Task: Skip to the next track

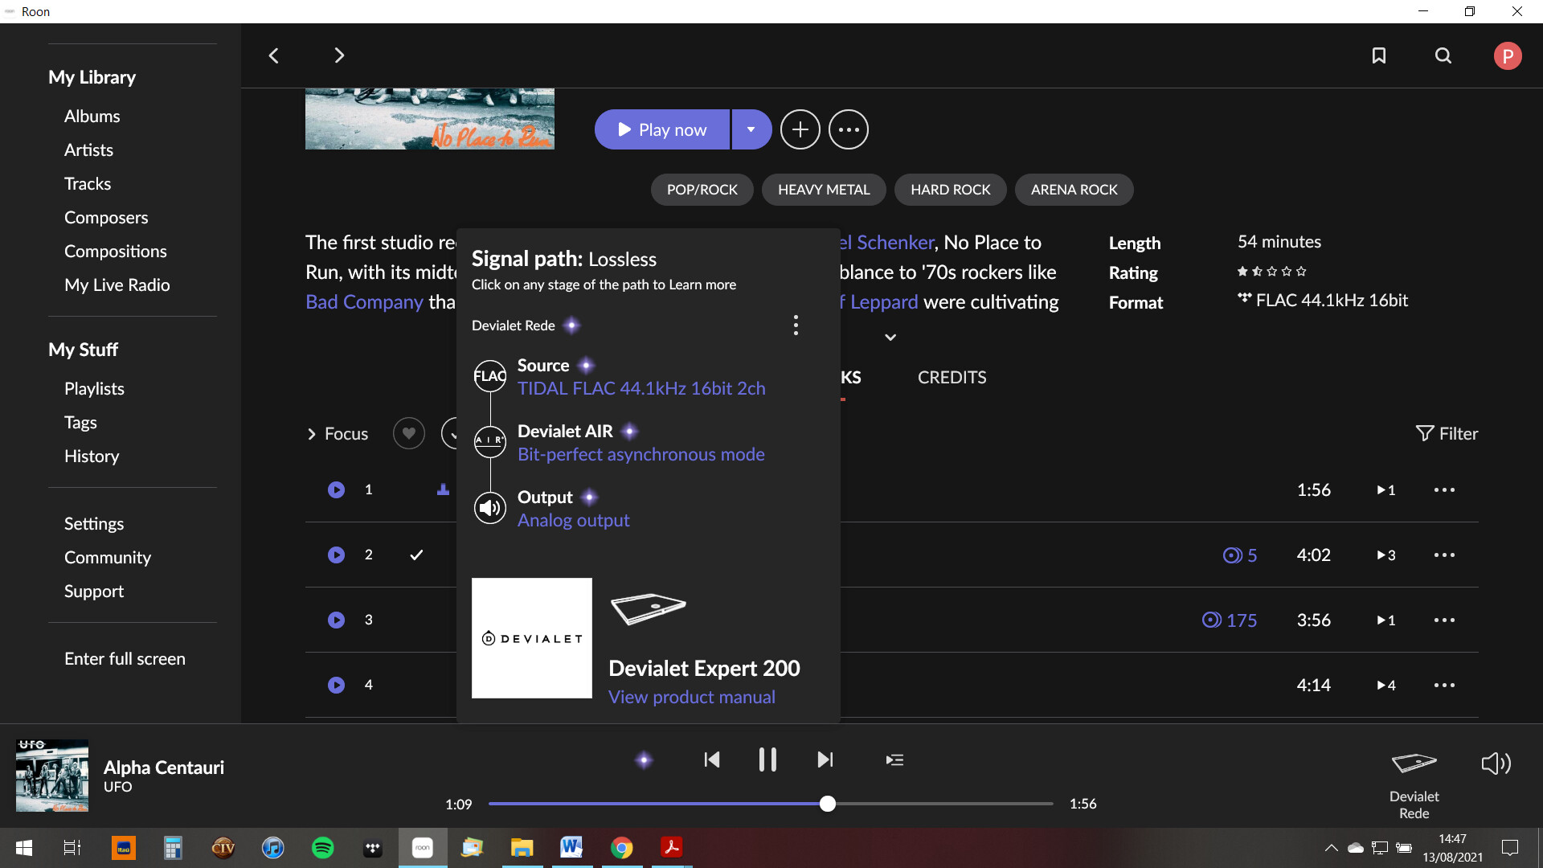Action: point(825,759)
